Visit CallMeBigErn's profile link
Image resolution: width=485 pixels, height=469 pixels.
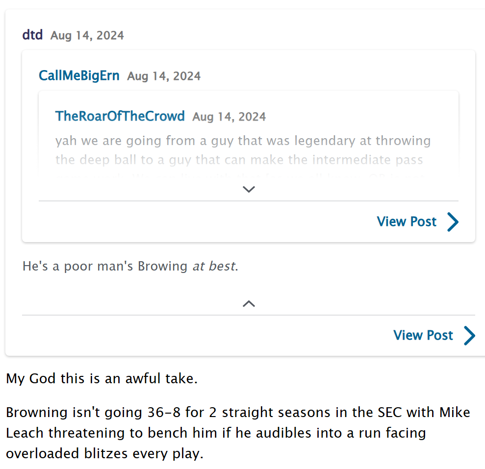coord(79,76)
